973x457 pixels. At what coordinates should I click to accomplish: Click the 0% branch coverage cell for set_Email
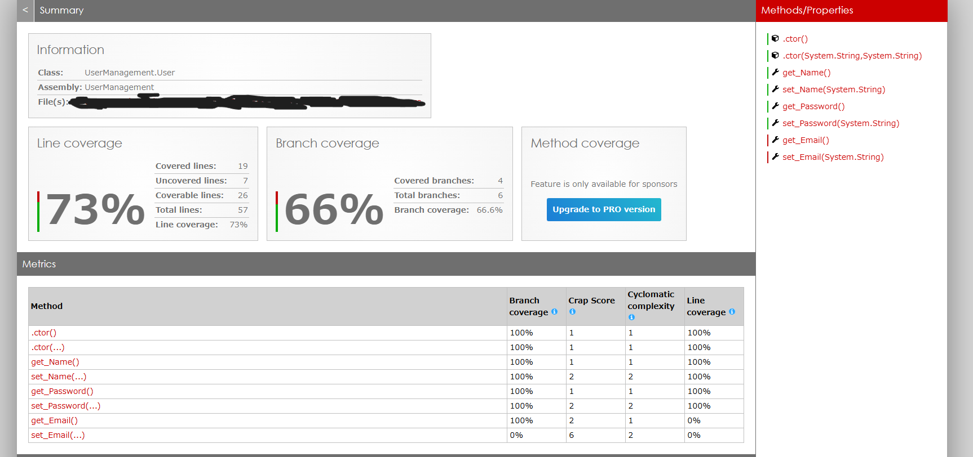click(537, 435)
